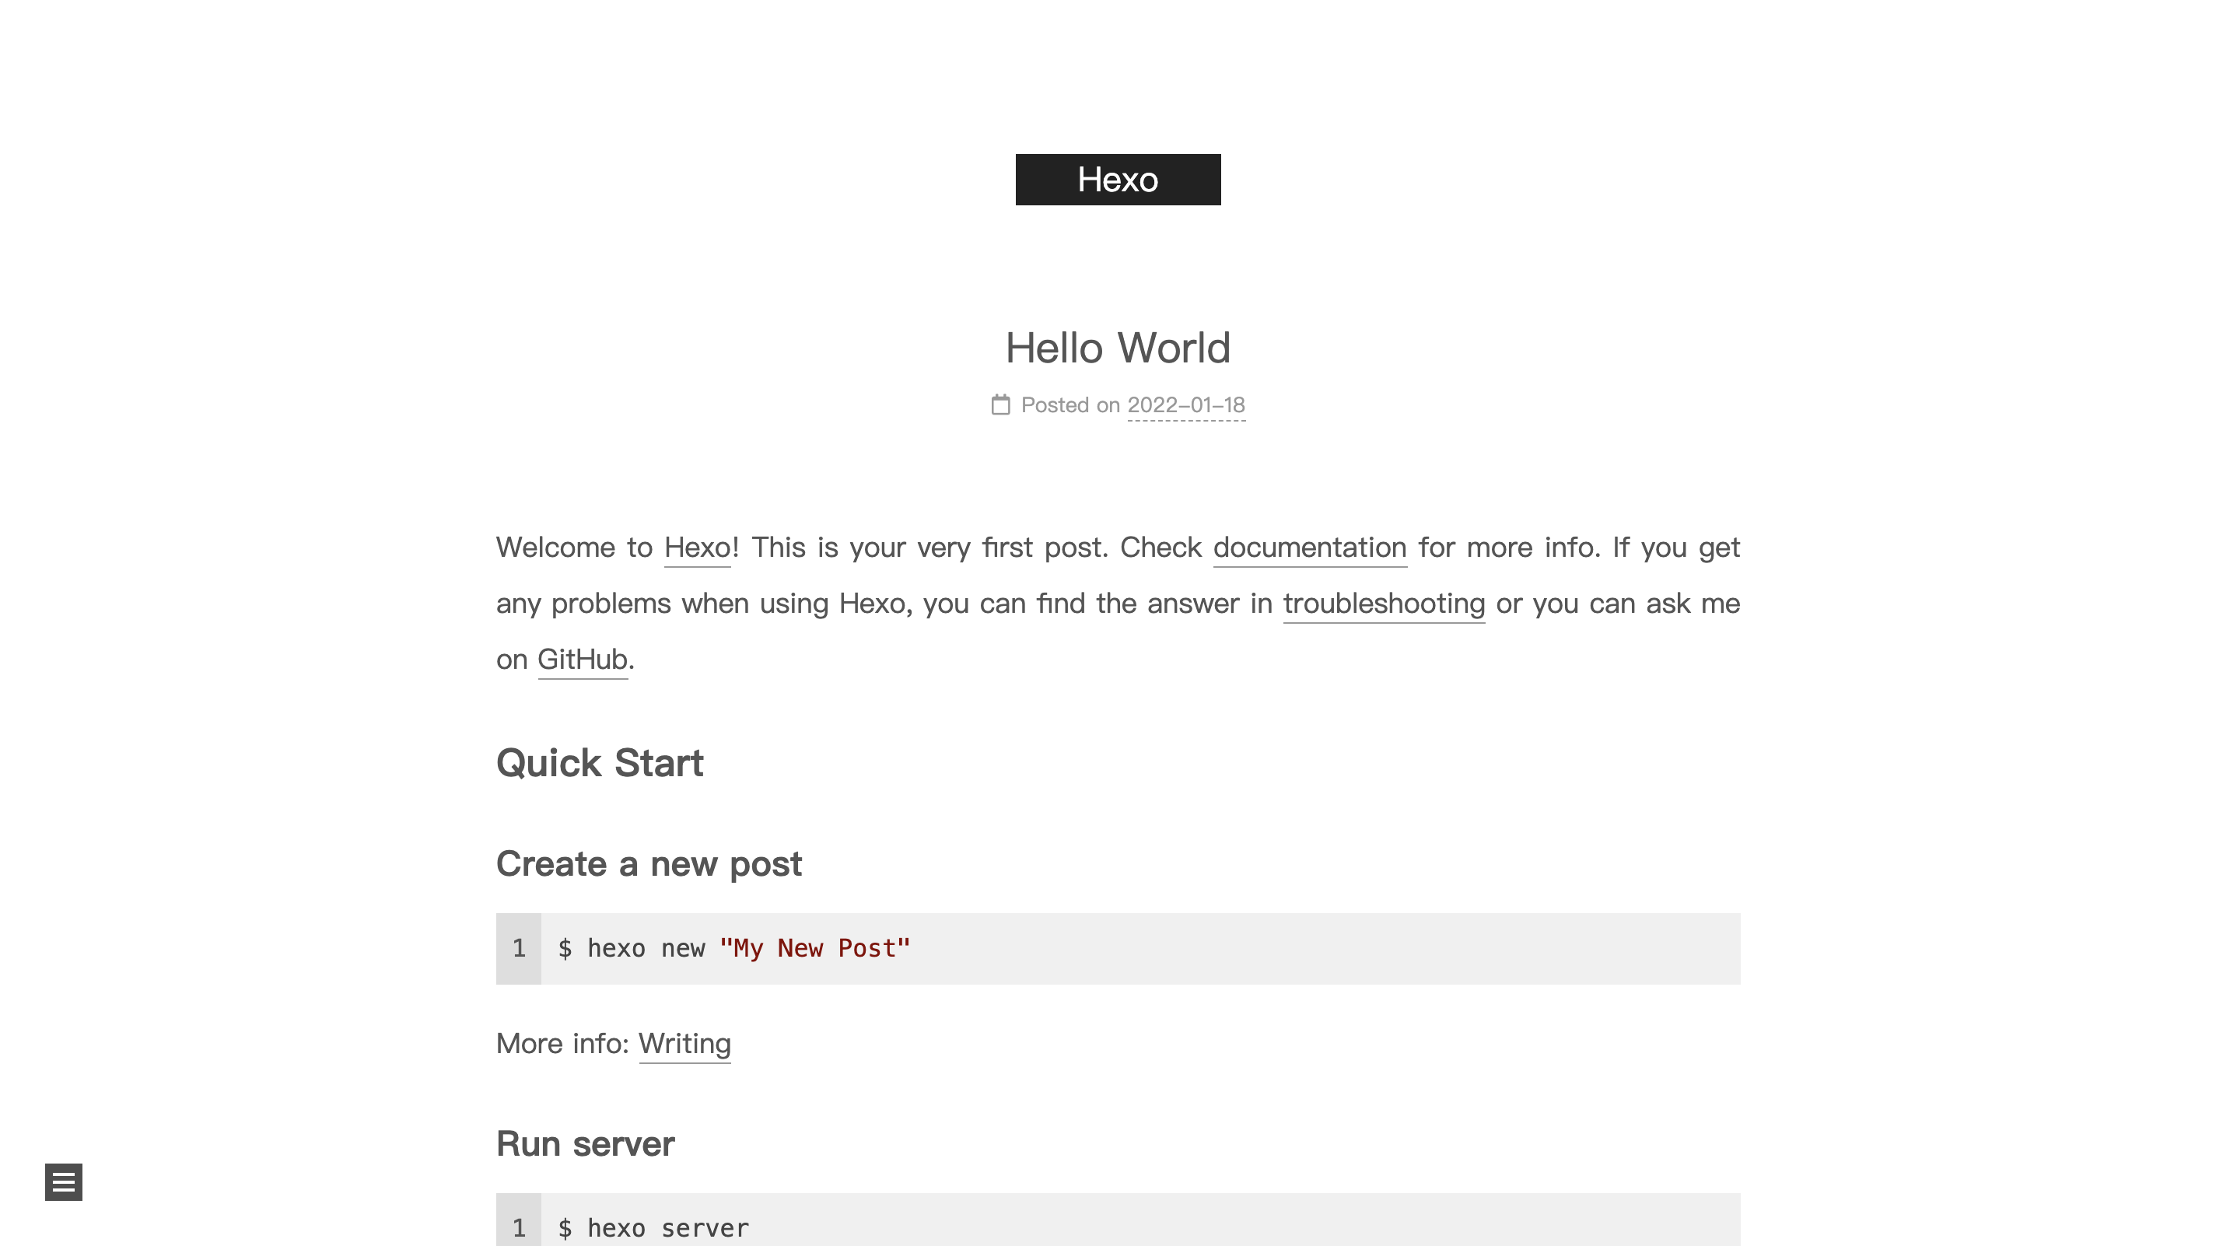The width and height of the screenshot is (2237, 1246).
Task: Visit the troubleshooting link
Action: [x=1384, y=604]
